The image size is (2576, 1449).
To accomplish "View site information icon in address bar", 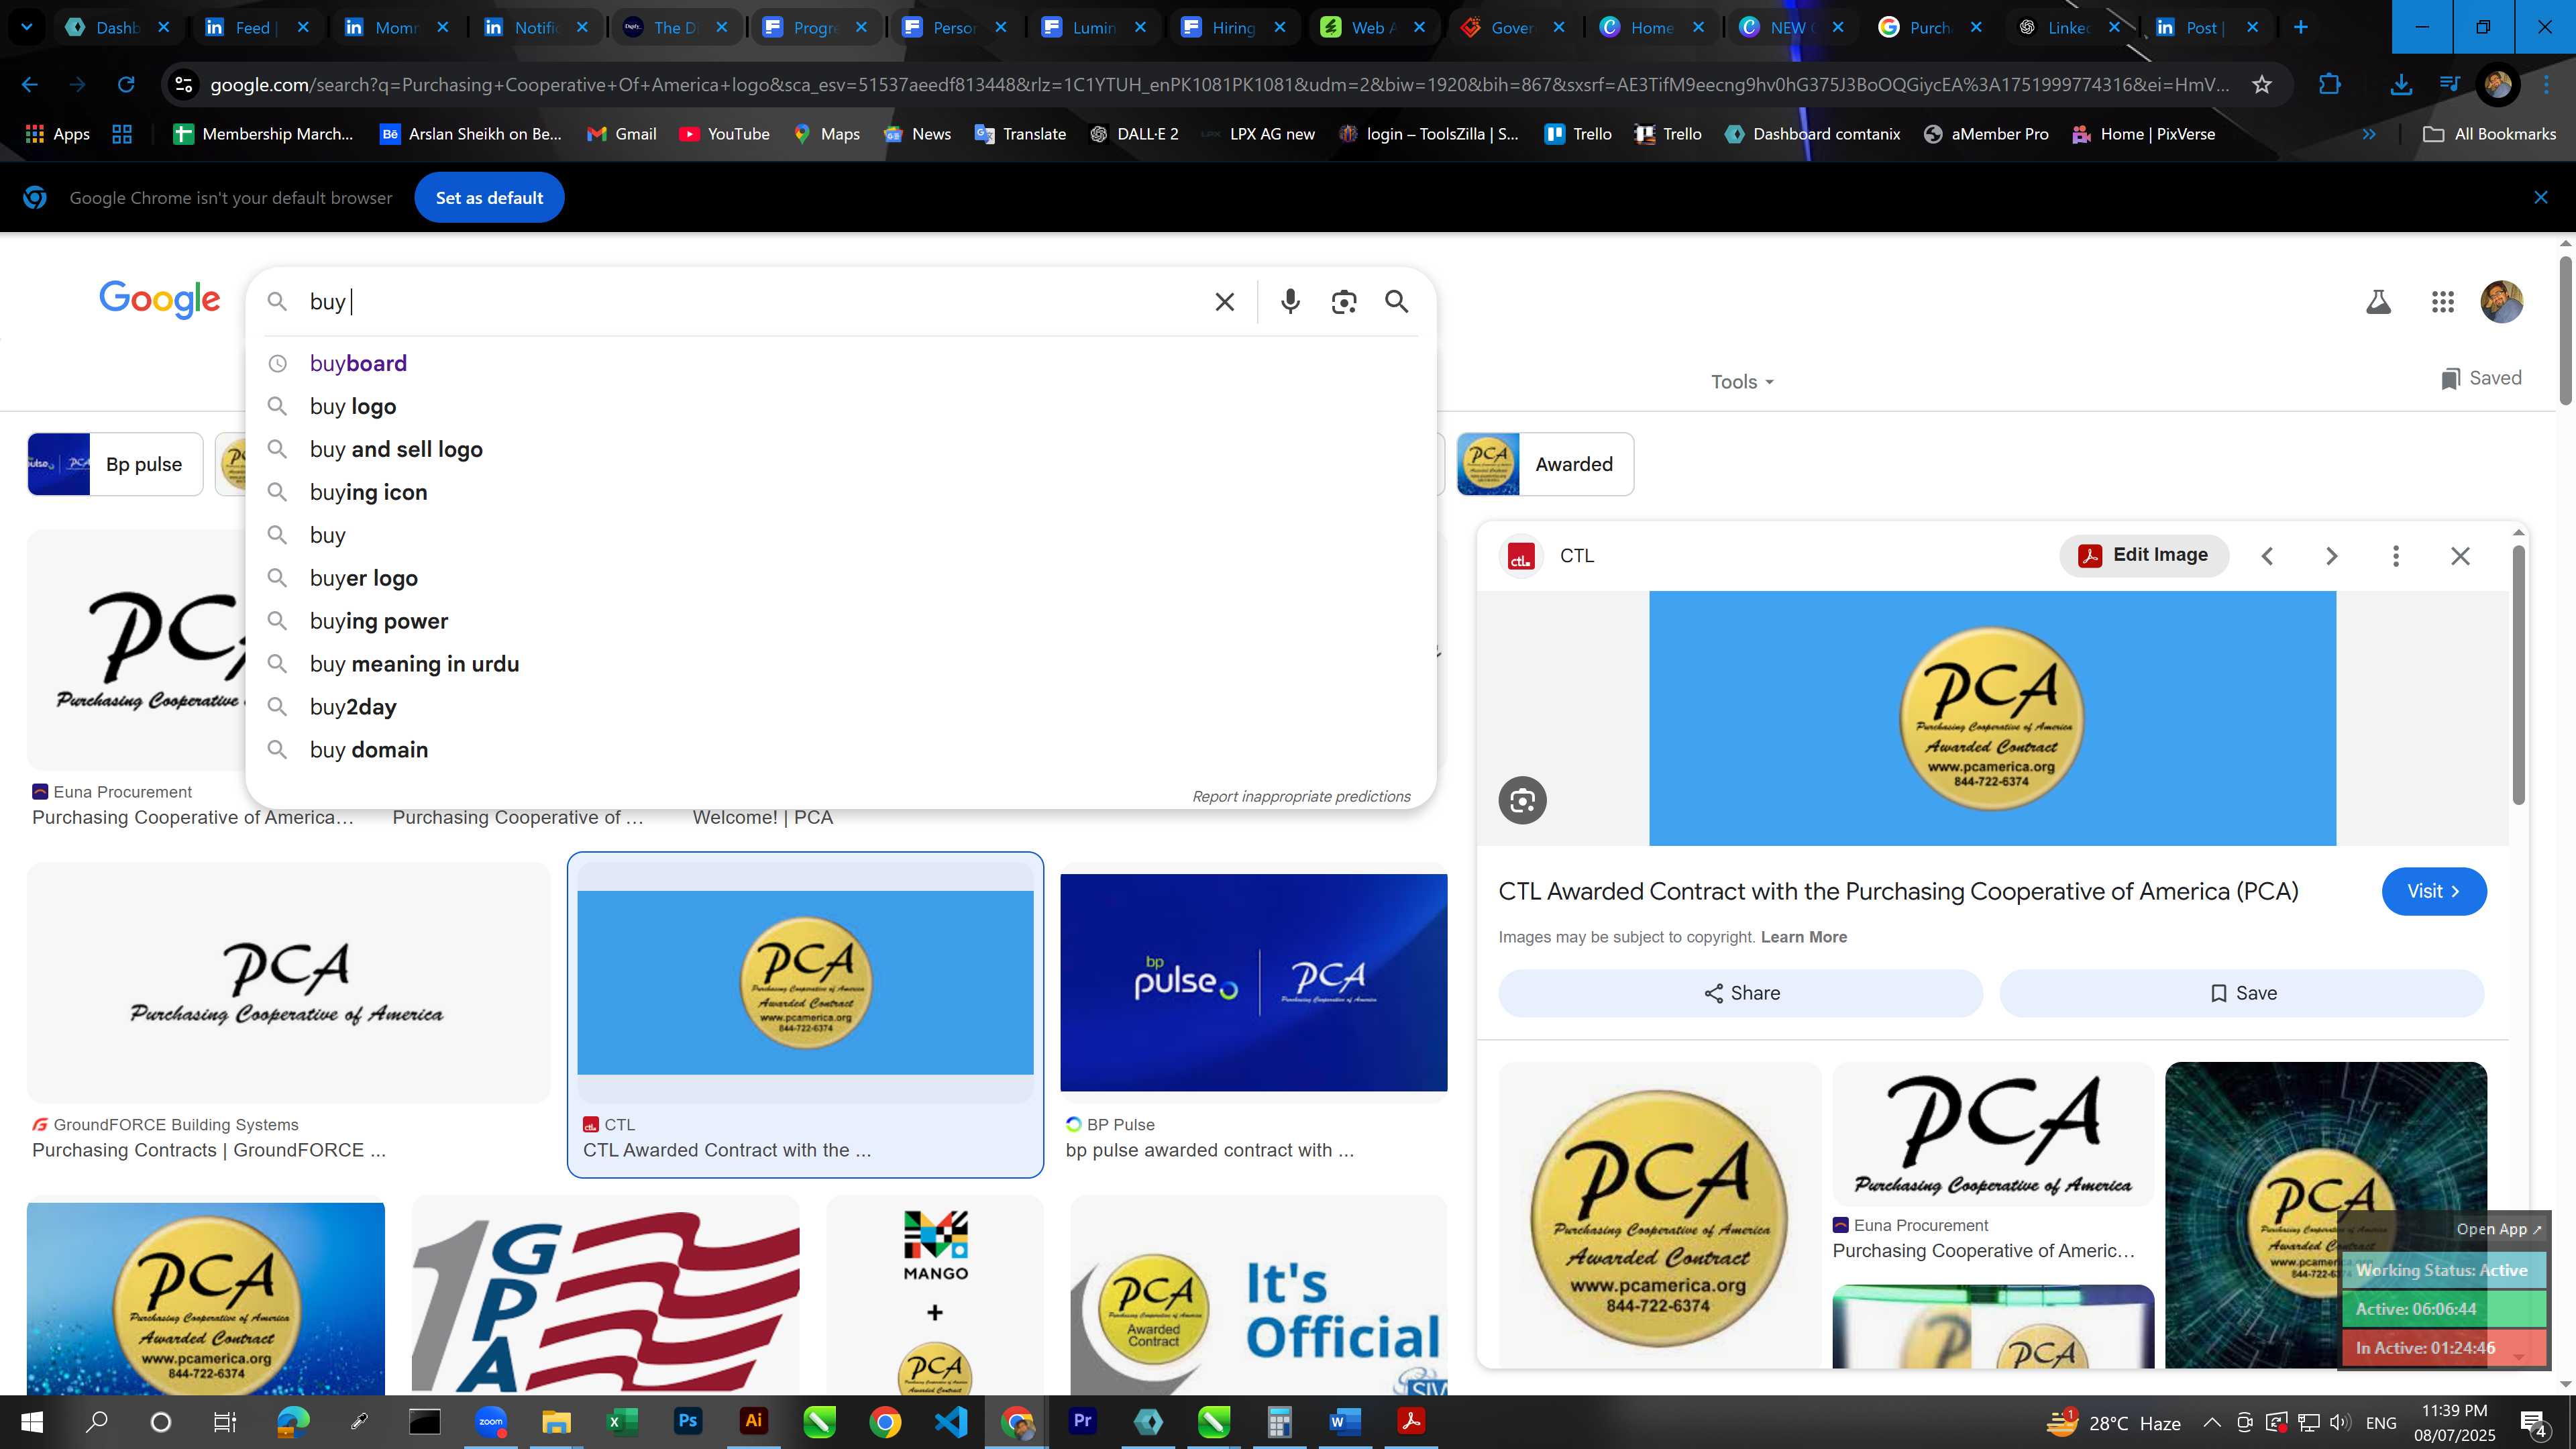I will tap(184, 84).
